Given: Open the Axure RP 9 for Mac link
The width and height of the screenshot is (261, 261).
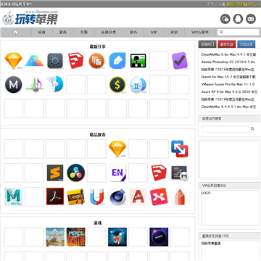Looking at the screenshot, I should click(229, 92).
